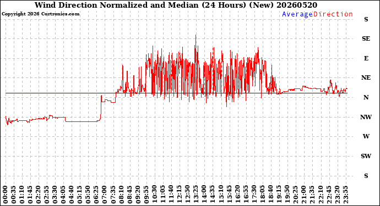Click the 'W' direction axis label
The width and height of the screenshot is (380, 206).
366,137
